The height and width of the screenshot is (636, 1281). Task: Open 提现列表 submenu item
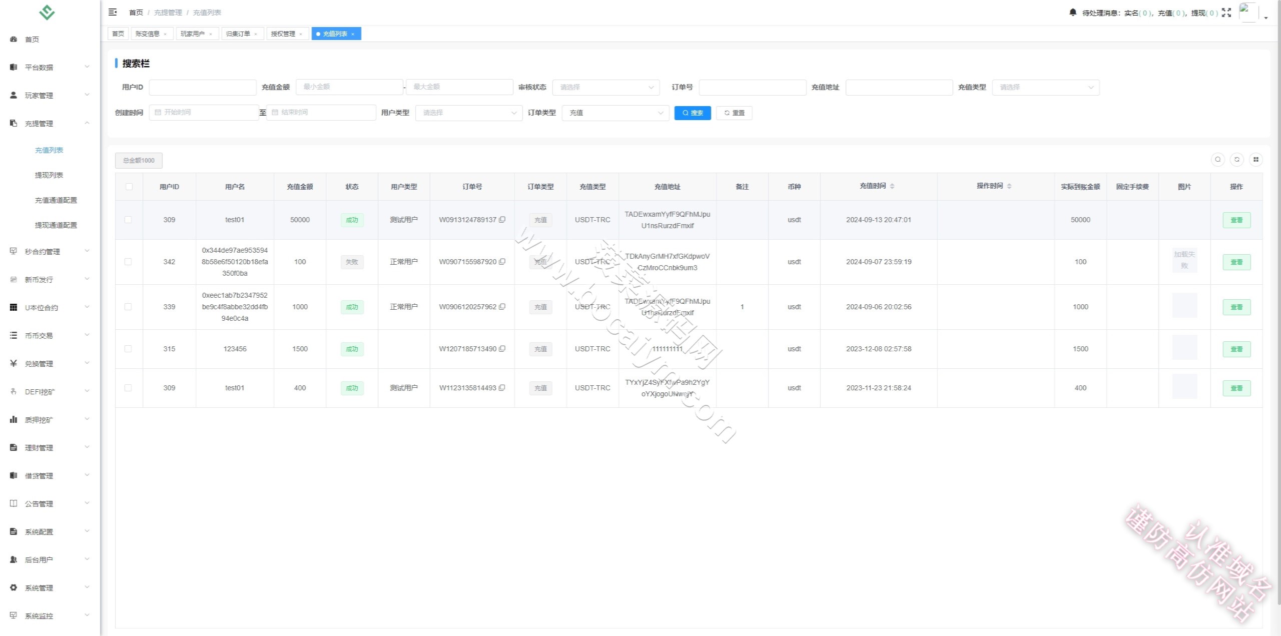pyautogui.click(x=50, y=175)
